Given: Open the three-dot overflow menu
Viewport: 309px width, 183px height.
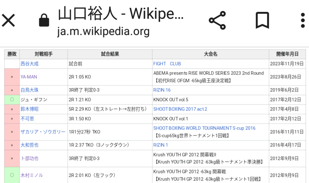Looking at the screenshot, I should (x=303, y=20).
